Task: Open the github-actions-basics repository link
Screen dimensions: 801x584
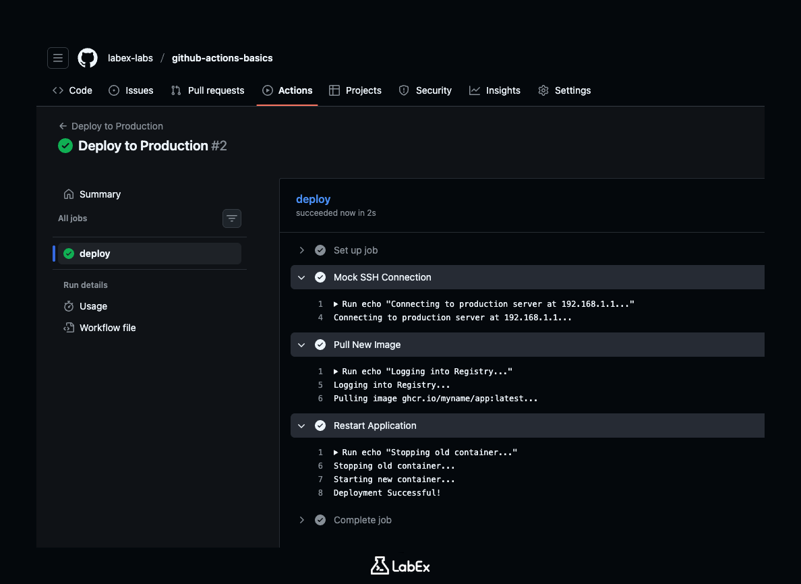Action: point(222,58)
